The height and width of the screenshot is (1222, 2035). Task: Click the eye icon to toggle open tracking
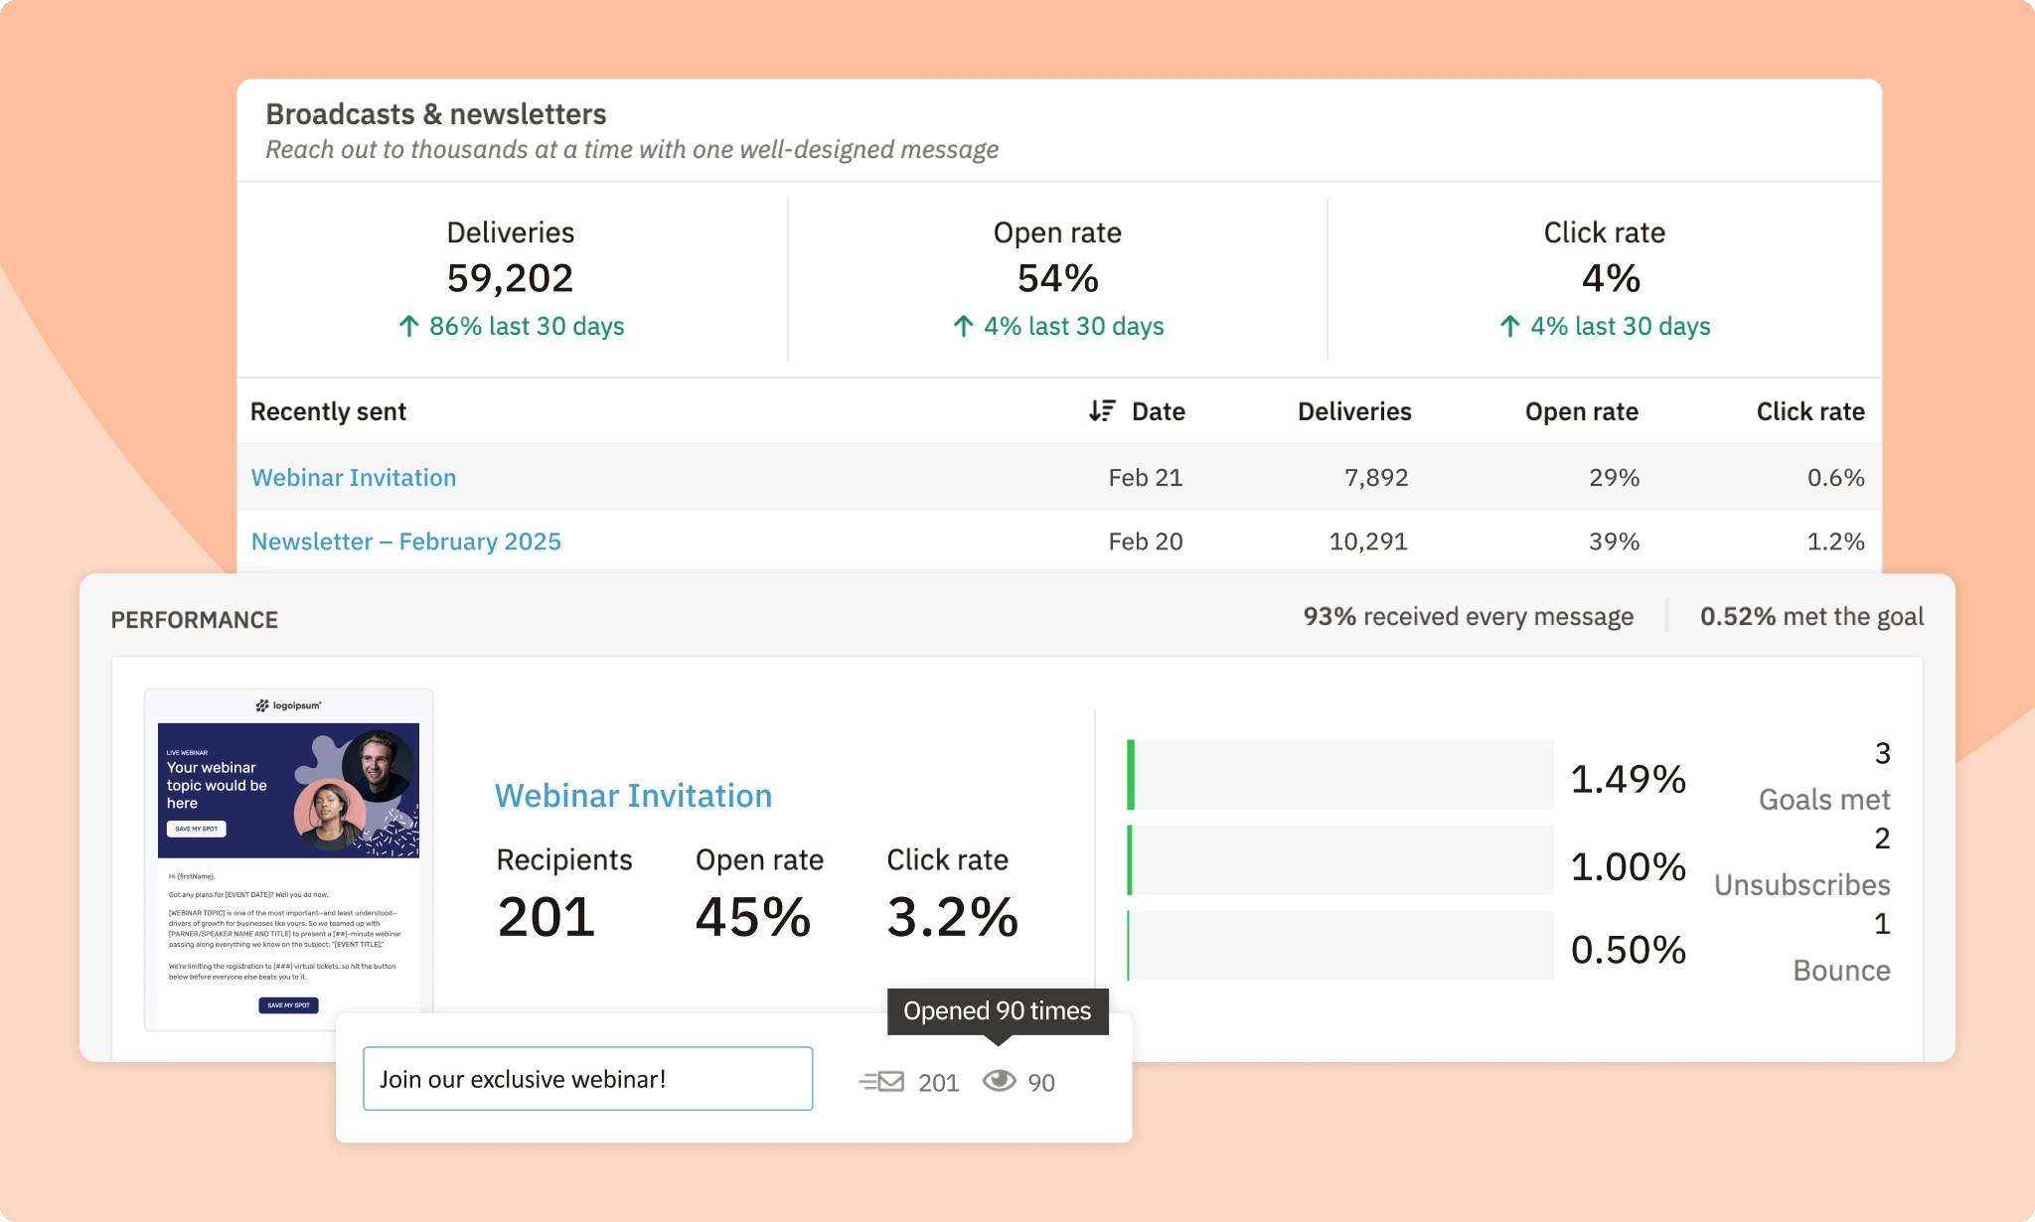(1000, 1083)
